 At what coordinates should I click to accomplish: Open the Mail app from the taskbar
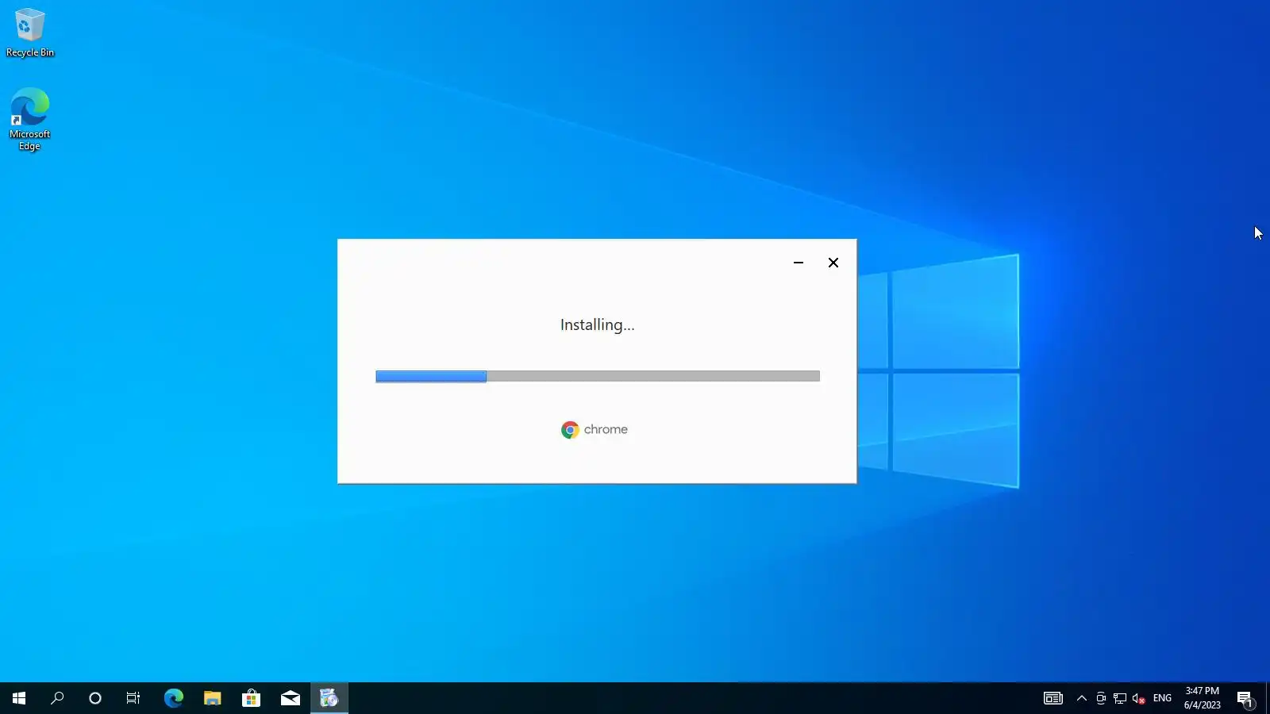coord(291,698)
